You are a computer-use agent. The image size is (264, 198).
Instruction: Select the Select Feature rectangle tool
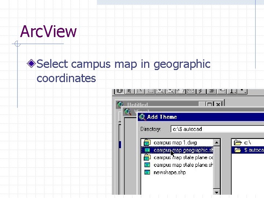[x=150, y=91]
